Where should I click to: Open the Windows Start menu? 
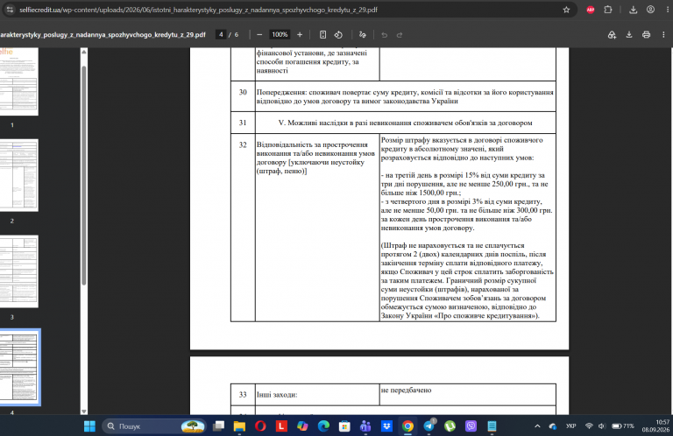[89, 426]
